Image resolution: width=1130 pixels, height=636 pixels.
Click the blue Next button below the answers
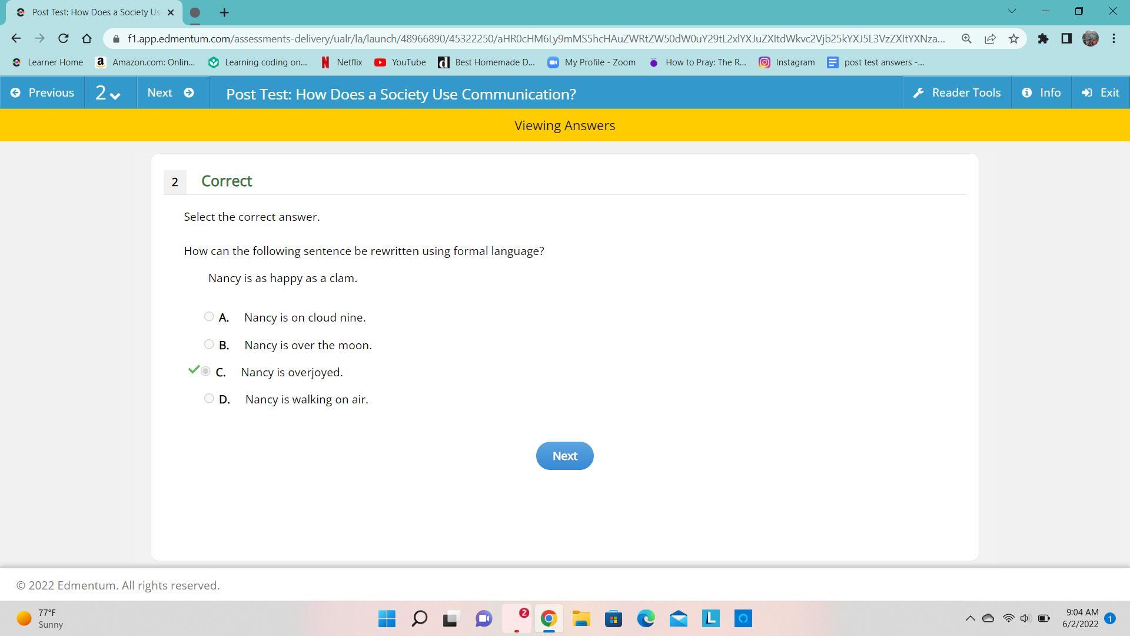(564, 456)
